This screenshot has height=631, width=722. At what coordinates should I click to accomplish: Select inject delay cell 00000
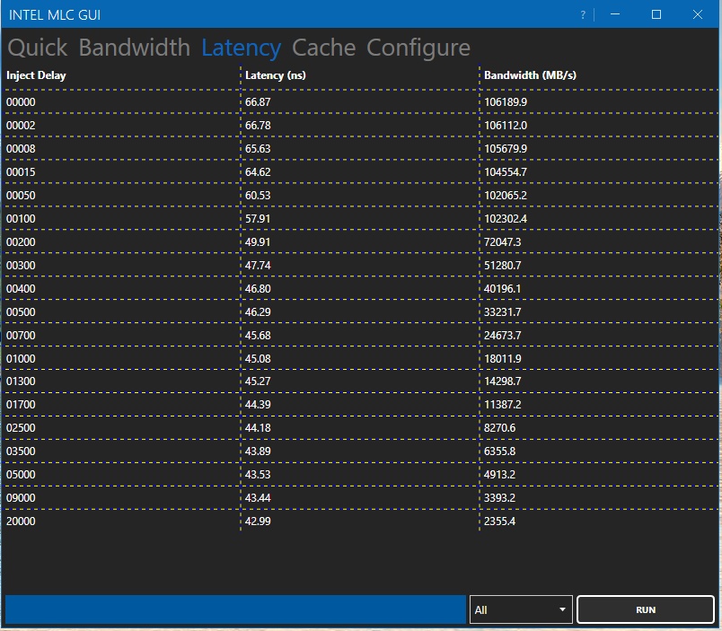tap(21, 102)
